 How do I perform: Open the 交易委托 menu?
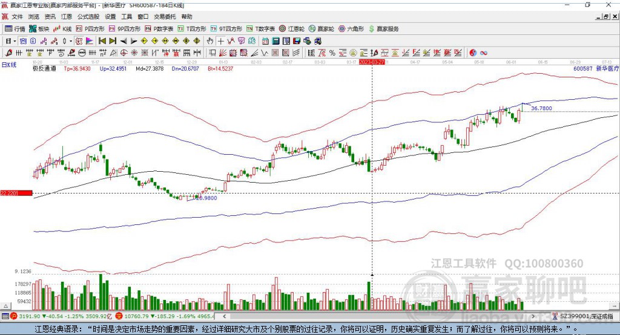165,16
